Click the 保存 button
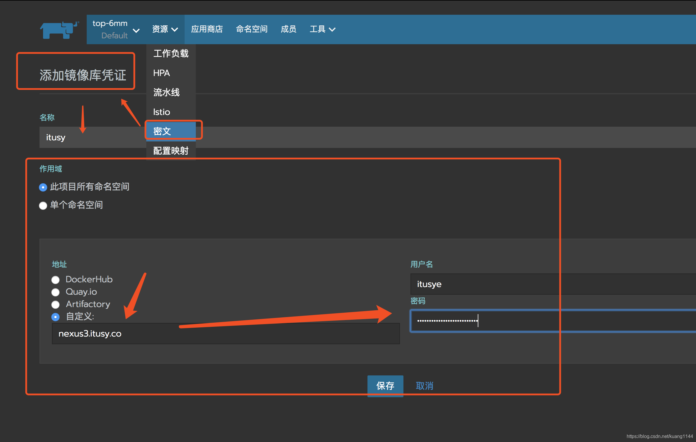Image resolution: width=696 pixels, height=442 pixels. [x=385, y=386]
